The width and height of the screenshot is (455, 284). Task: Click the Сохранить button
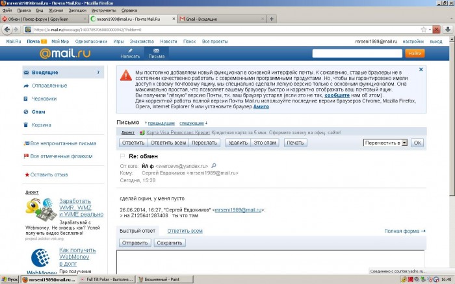[x=170, y=243]
